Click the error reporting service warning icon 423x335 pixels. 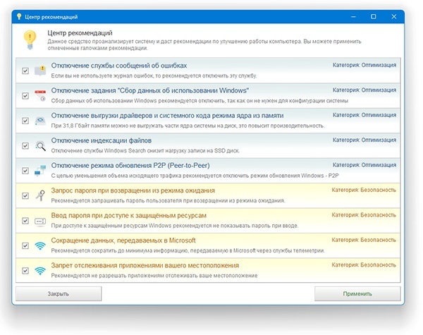click(x=41, y=71)
